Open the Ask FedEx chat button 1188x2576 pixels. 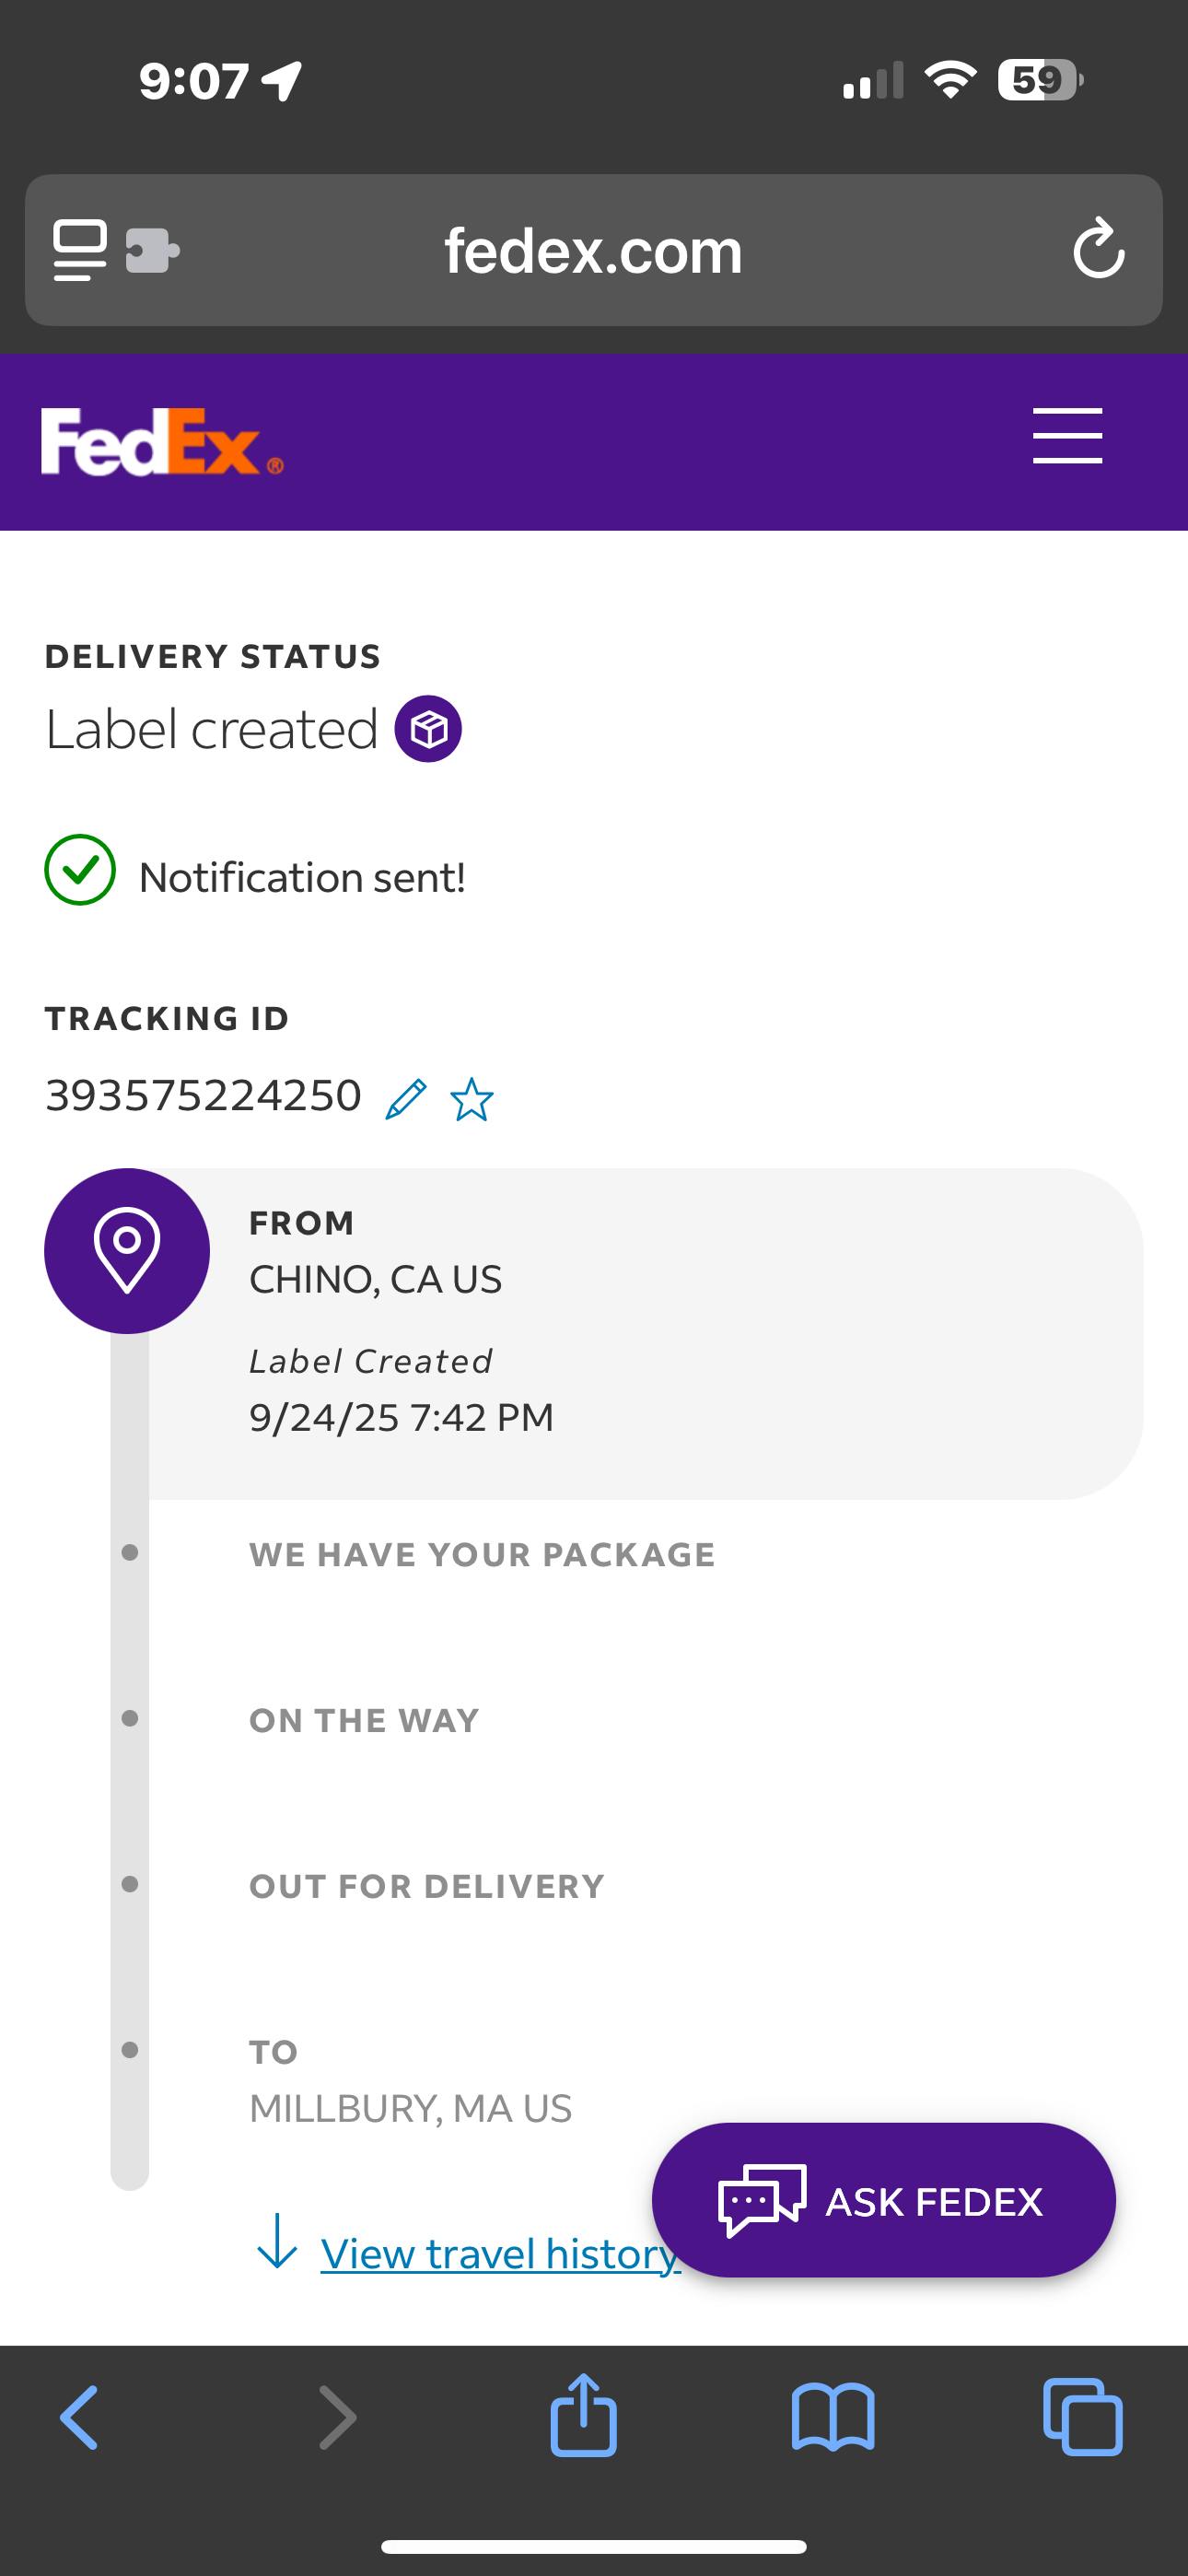click(x=883, y=2201)
